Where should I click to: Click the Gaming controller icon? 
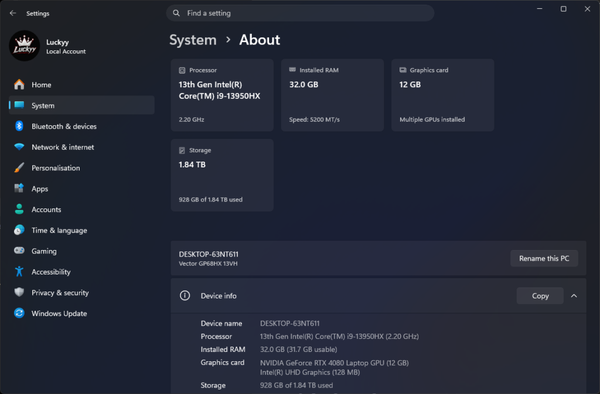pyautogui.click(x=19, y=251)
